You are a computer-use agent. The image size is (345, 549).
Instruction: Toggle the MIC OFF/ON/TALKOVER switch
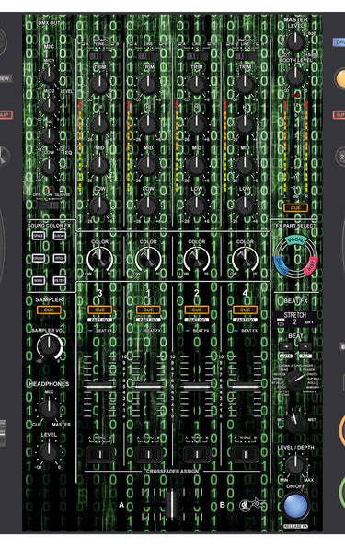tap(50, 205)
